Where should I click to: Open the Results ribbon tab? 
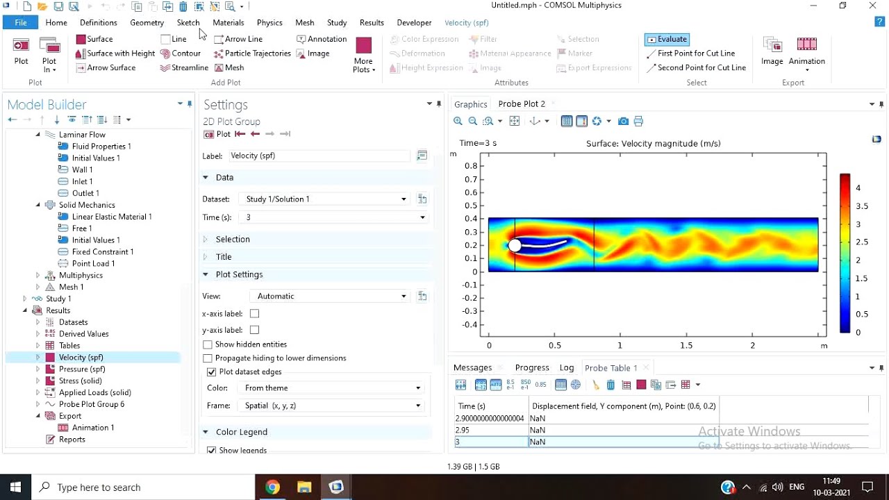click(x=372, y=23)
